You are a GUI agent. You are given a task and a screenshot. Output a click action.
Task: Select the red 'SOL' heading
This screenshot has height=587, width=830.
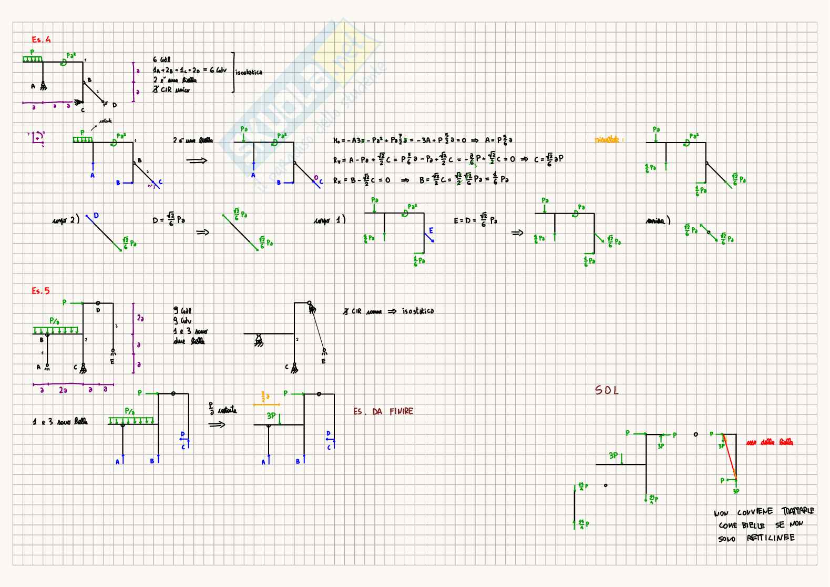[607, 390]
